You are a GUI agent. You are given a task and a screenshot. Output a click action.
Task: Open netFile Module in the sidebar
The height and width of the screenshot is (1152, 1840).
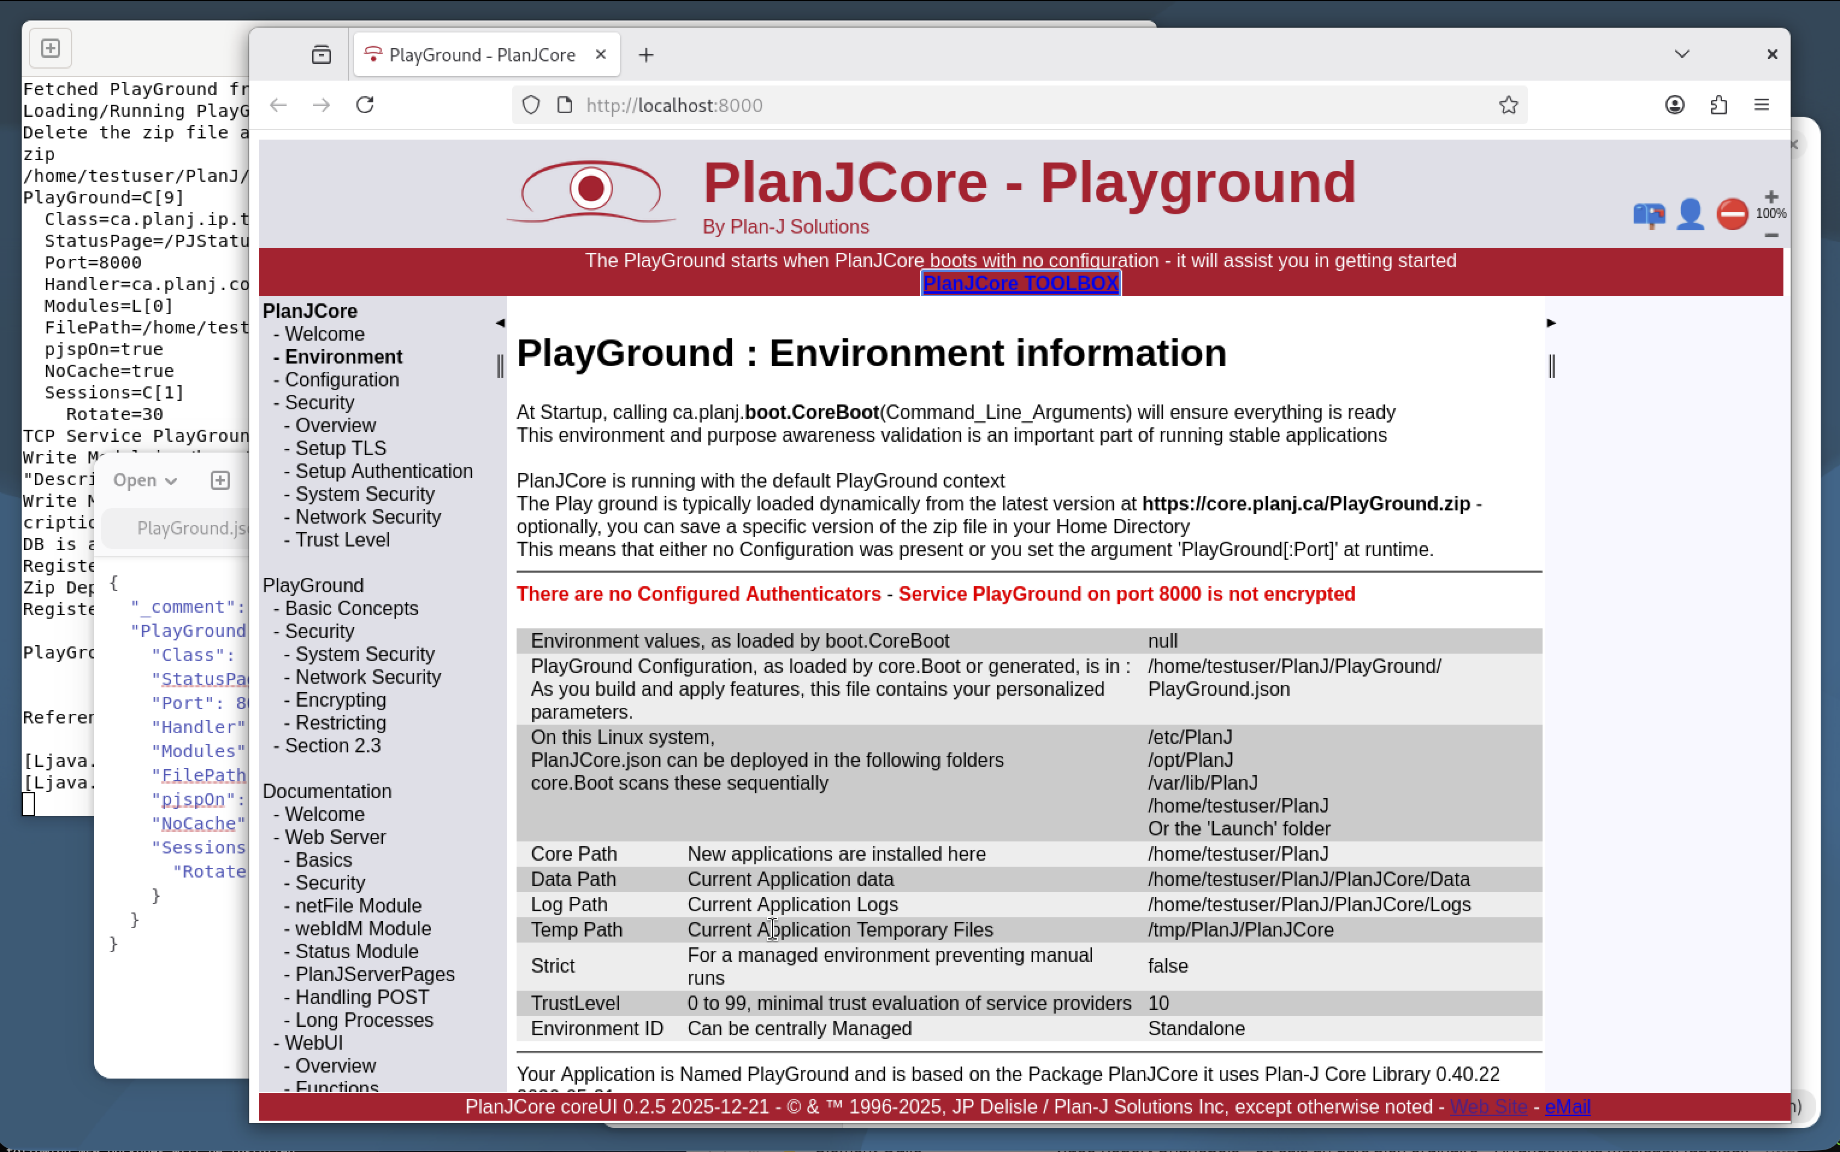click(x=358, y=905)
